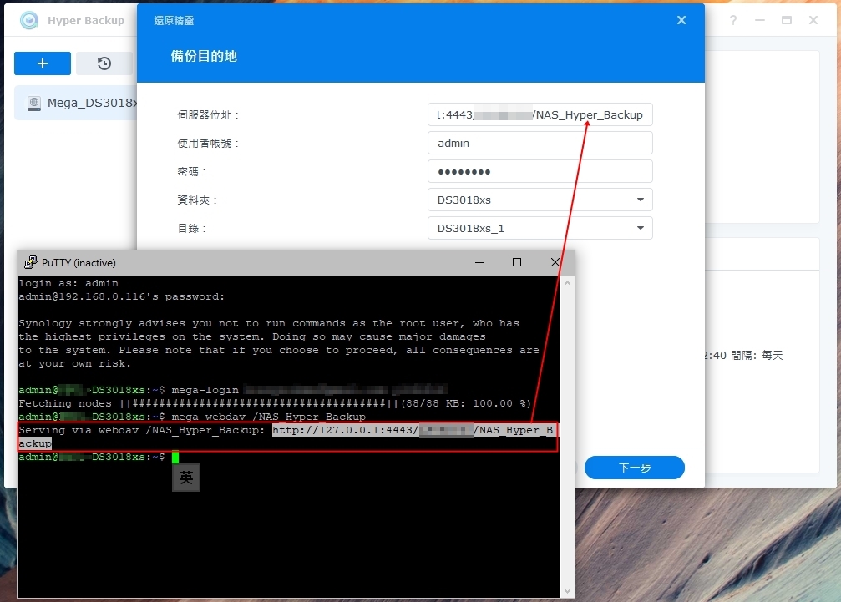Screen dimensions: 841x602
Task: Click the PuTTY (inactive) title text
Action: pos(79,263)
